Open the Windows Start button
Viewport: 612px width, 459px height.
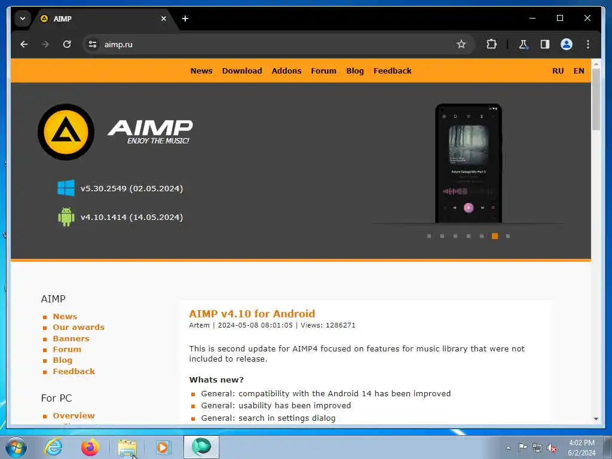click(x=16, y=447)
